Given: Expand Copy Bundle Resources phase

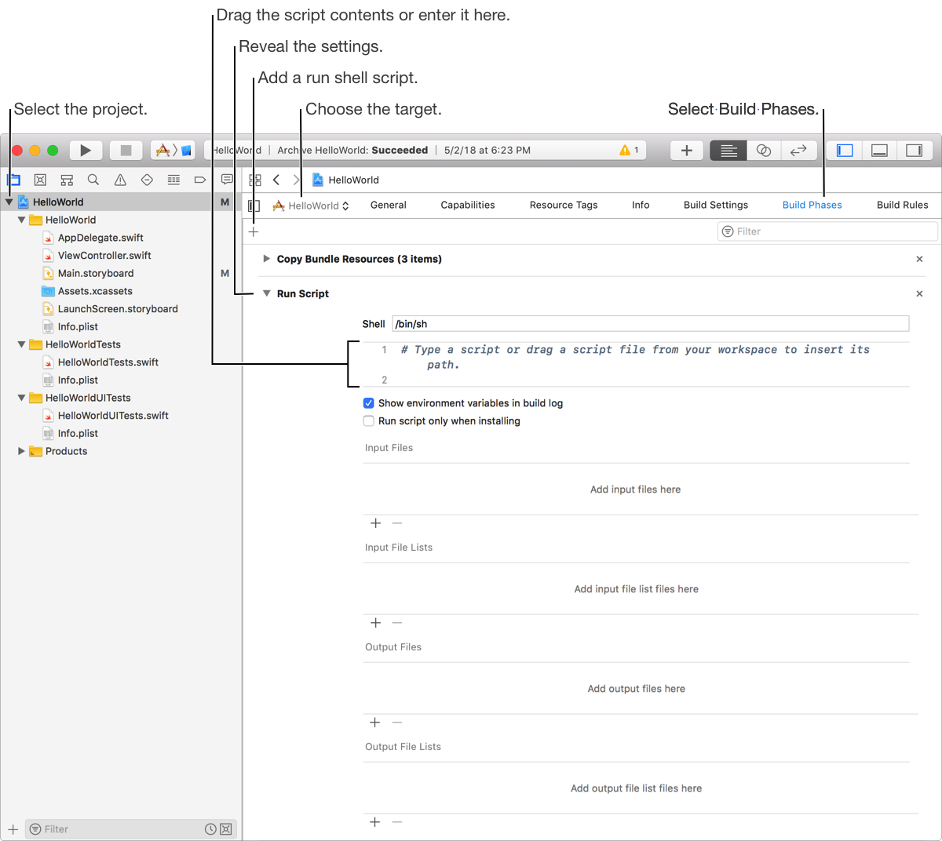Looking at the screenshot, I should tap(267, 259).
